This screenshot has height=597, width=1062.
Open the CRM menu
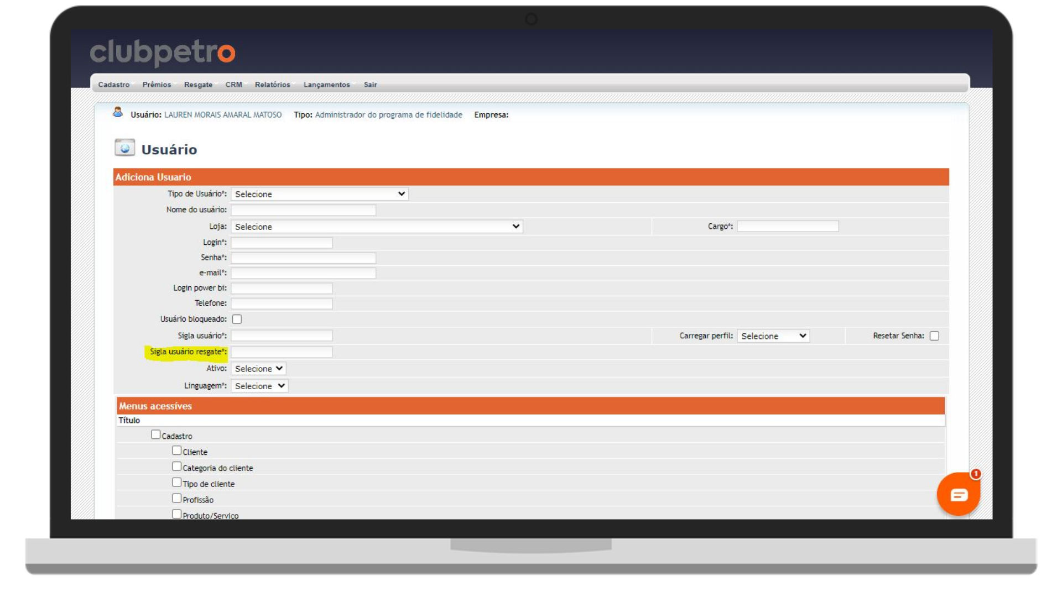(233, 85)
